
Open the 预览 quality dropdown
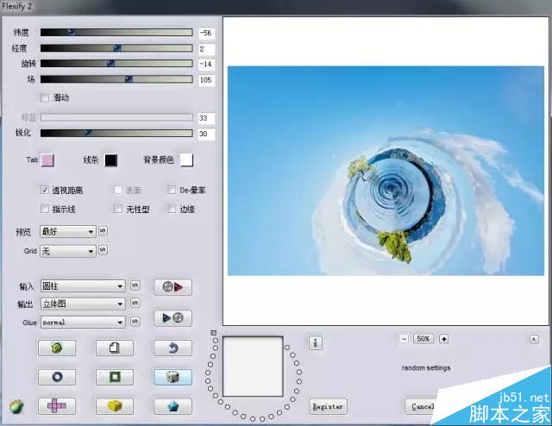pyautogui.click(x=67, y=231)
